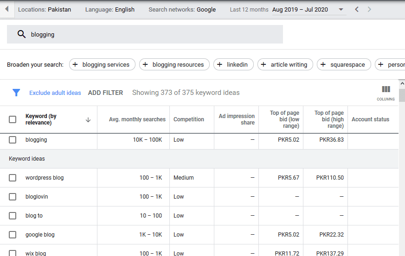Click the 'blog to' keyword text
Image resolution: width=405 pixels, height=256 pixels.
click(x=34, y=216)
